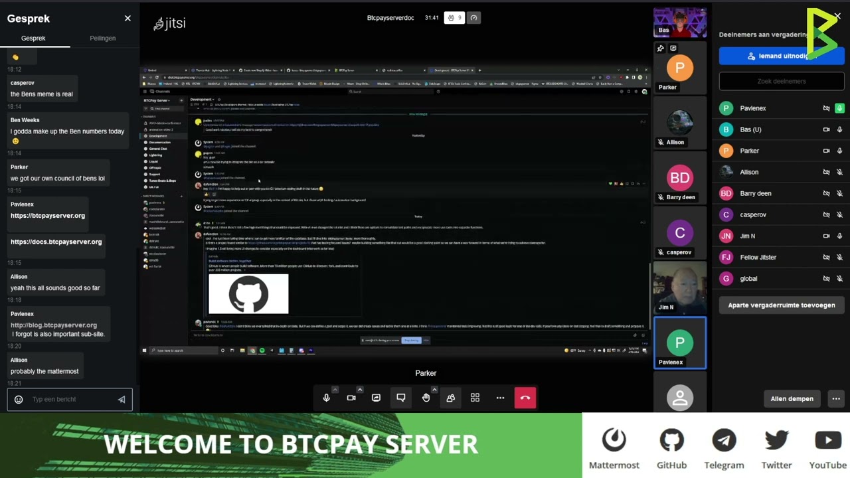Toggle the chat panel from the toolbar

pyautogui.click(x=401, y=398)
